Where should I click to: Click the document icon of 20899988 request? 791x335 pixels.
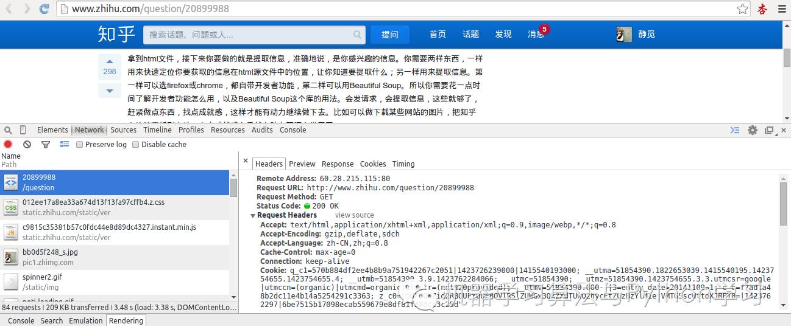click(x=11, y=182)
